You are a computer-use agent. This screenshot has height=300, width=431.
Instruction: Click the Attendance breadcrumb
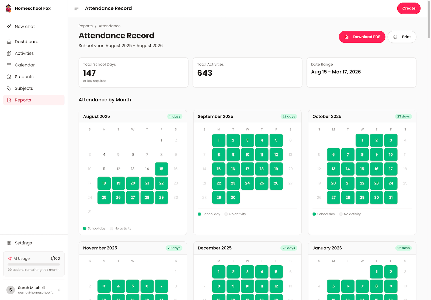click(110, 26)
